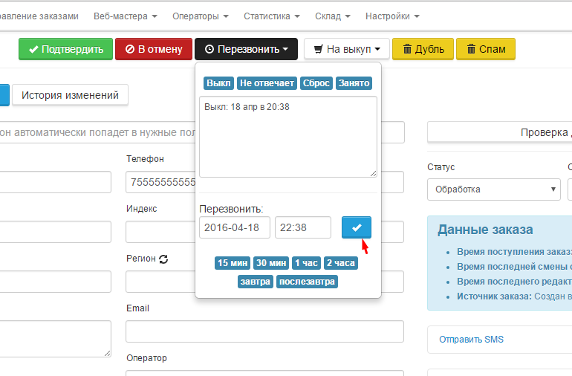Click the callback date field 2016-04-18
Screen dimensions: 572x376
pos(235,227)
